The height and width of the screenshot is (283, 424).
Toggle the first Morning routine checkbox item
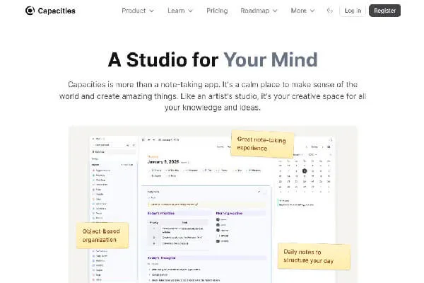[x=219, y=220]
